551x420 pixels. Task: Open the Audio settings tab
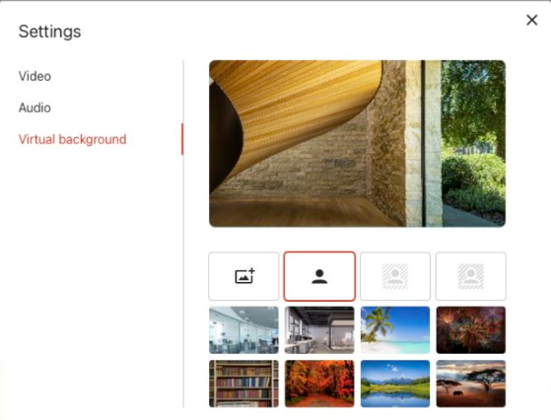34,107
